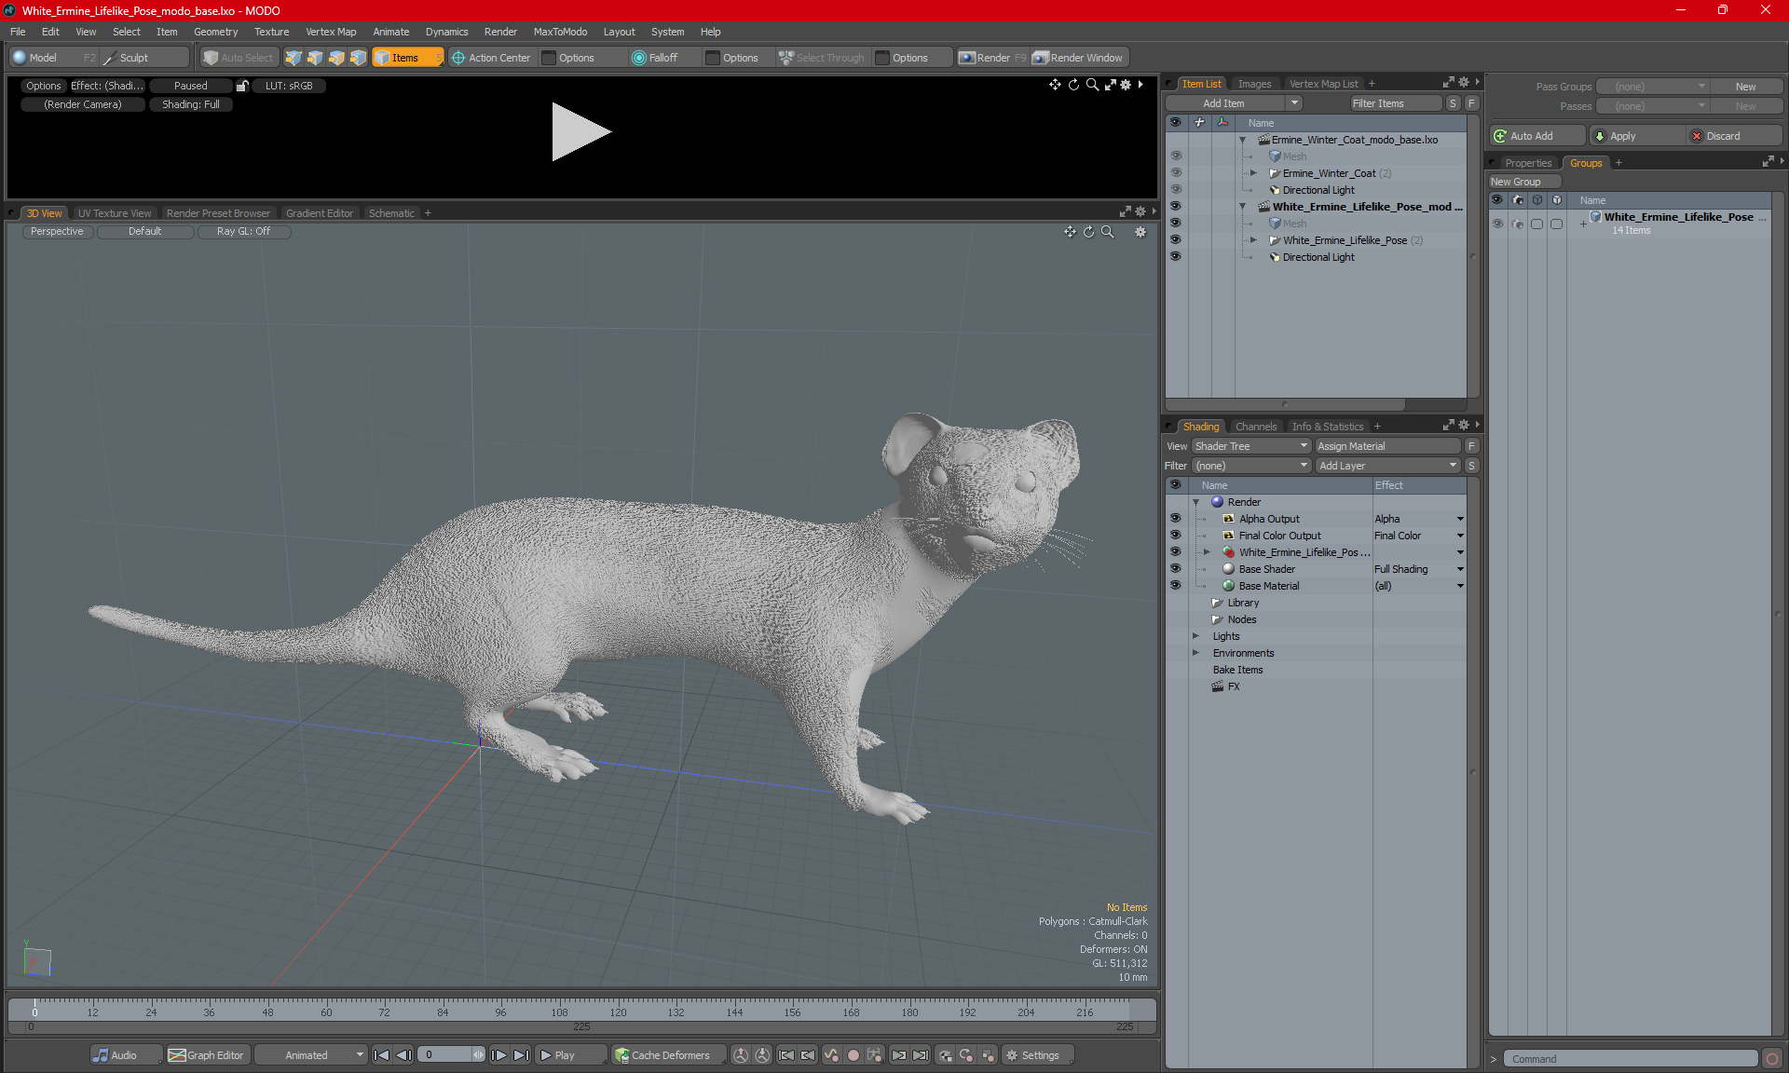
Task: Open the Falloff menu
Action: (x=655, y=58)
